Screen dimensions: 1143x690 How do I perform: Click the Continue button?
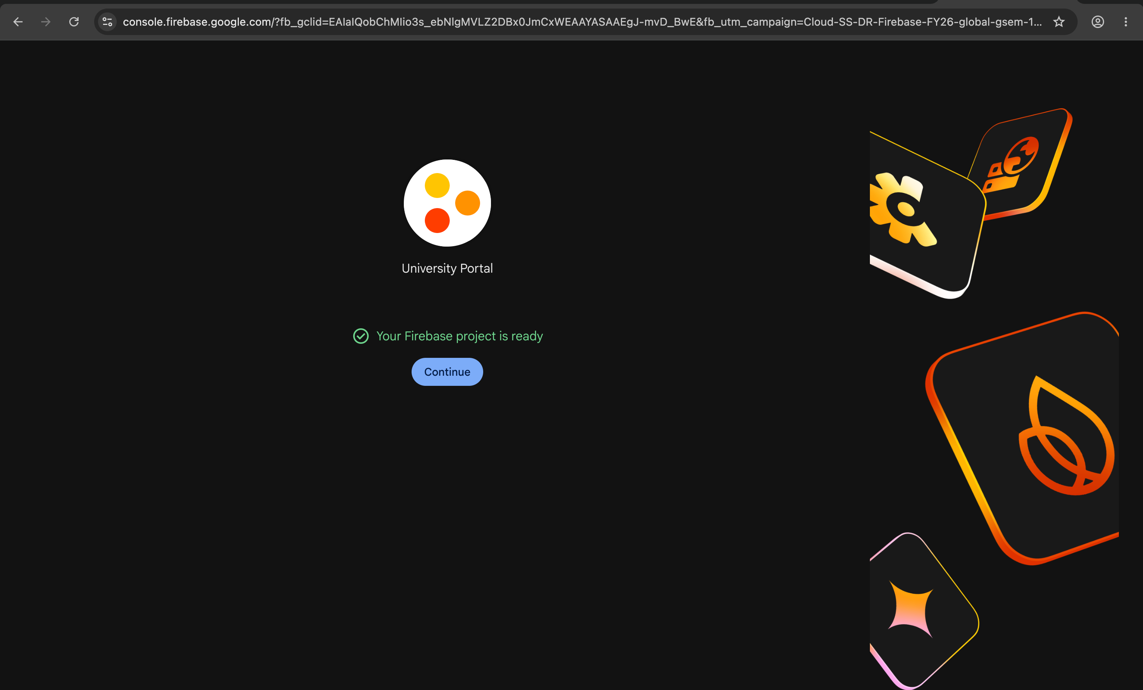tap(447, 372)
